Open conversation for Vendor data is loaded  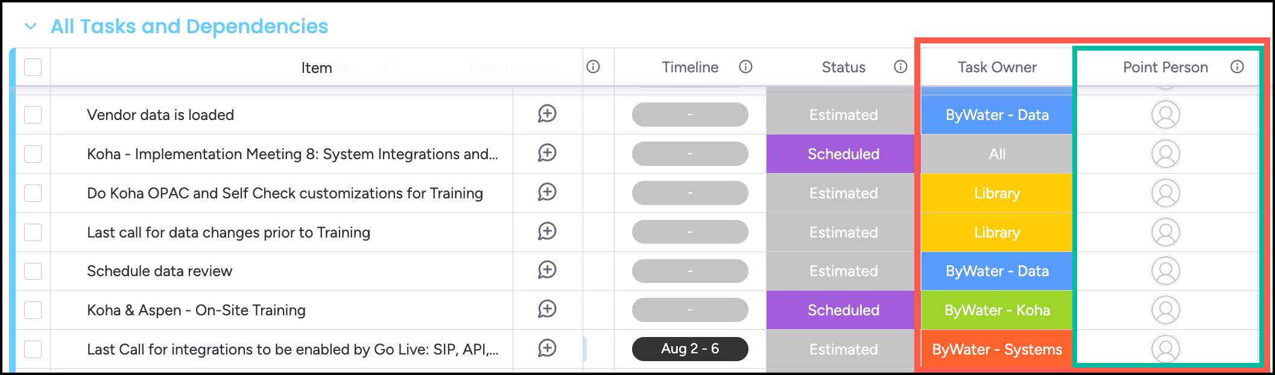click(x=547, y=114)
